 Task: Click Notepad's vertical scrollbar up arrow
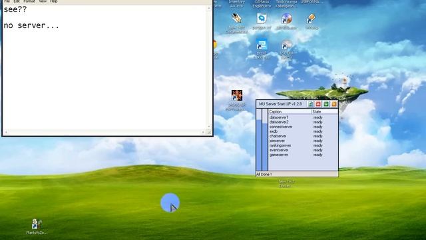[x=208, y=9]
